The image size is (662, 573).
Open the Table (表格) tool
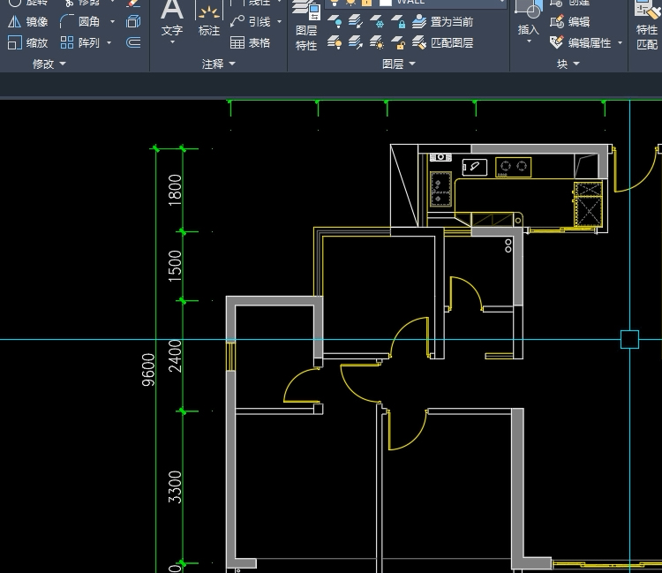pos(250,42)
